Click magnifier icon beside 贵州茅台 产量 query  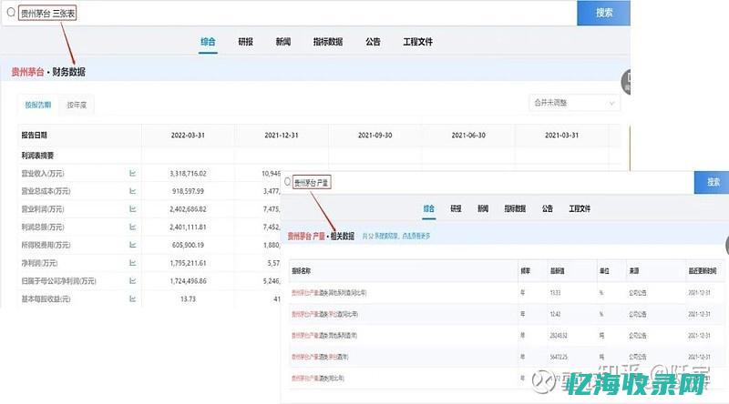pyautogui.click(x=287, y=182)
